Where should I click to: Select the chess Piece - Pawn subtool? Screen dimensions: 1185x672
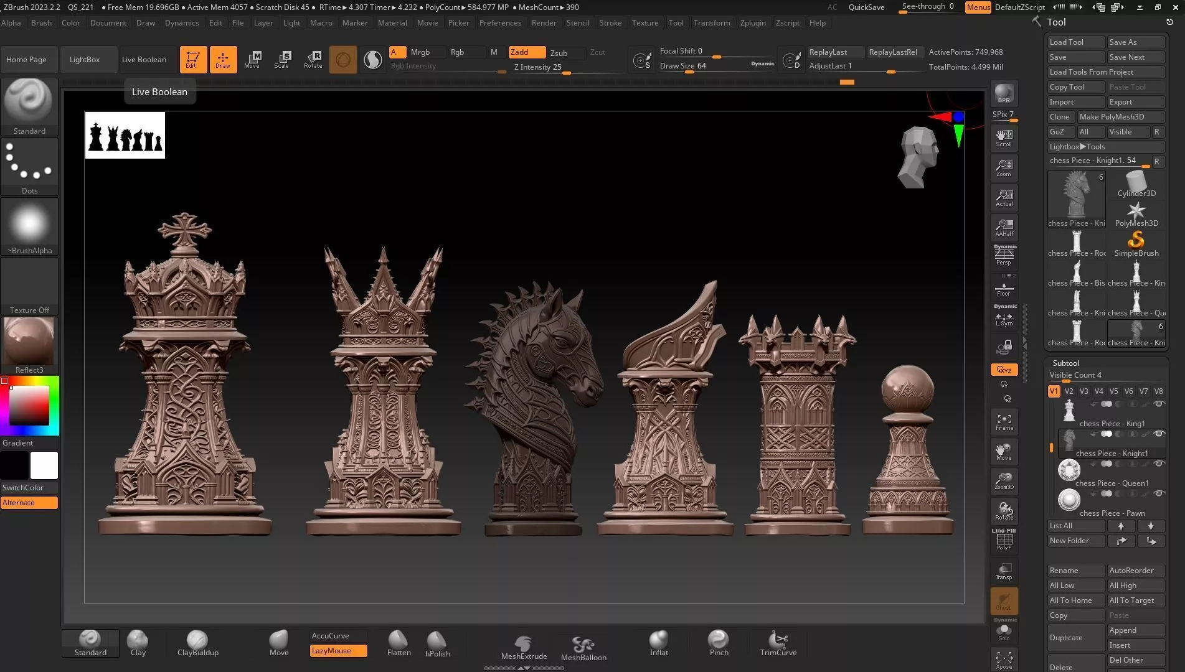1112,503
